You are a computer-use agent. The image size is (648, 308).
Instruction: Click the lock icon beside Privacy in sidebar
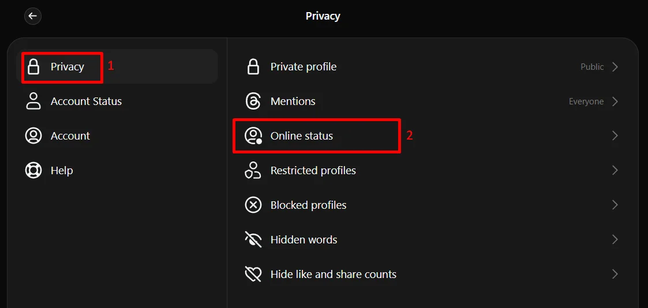point(33,66)
